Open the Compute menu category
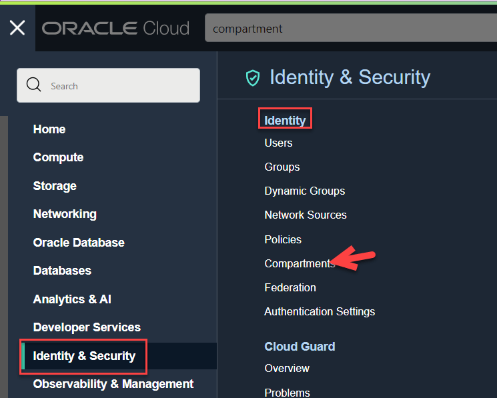Viewport: 497px width, 398px height. pyautogui.click(x=58, y=157)
